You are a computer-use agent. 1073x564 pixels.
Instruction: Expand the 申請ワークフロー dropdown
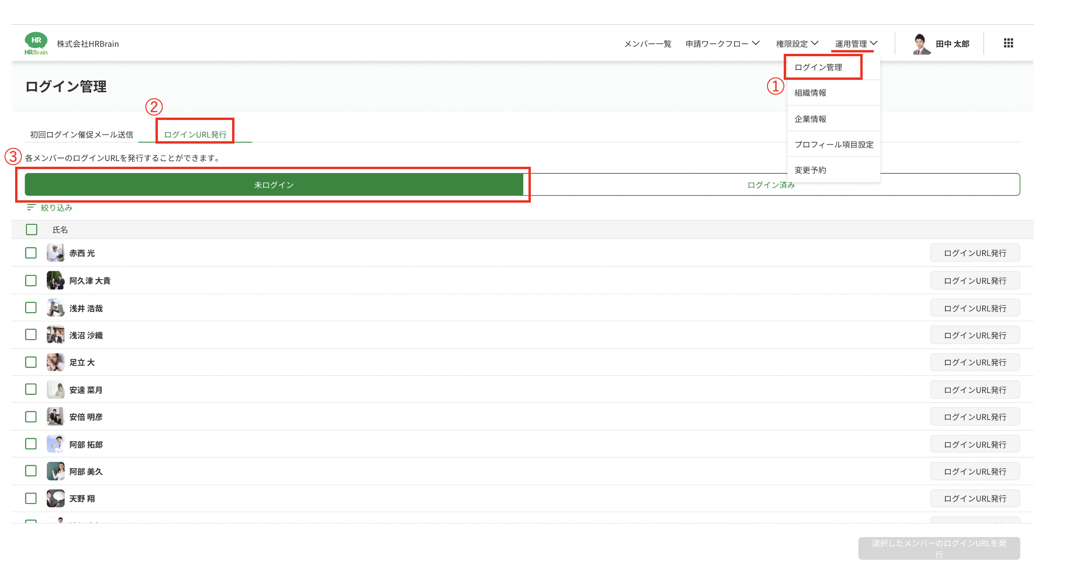(x=722, y=44)
